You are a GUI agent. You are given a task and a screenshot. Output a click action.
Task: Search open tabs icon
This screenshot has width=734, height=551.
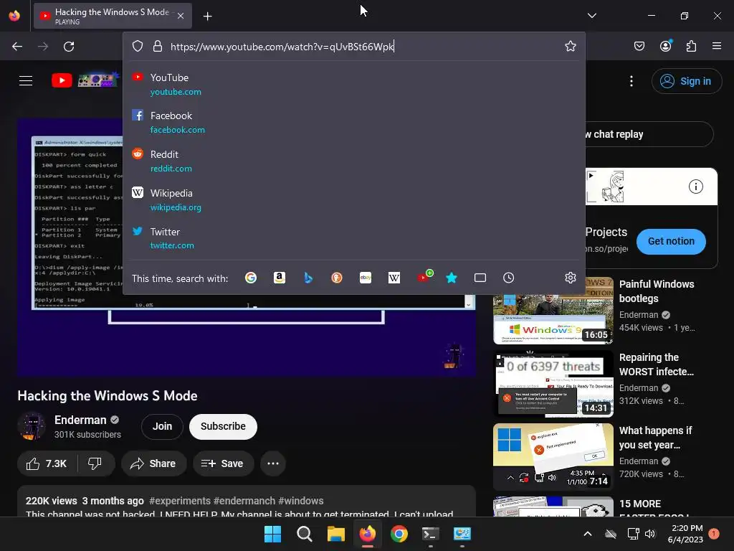[480, 278]
